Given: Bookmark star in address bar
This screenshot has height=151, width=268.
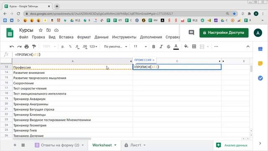Looking at the screenshot, I should click(234, 14).
